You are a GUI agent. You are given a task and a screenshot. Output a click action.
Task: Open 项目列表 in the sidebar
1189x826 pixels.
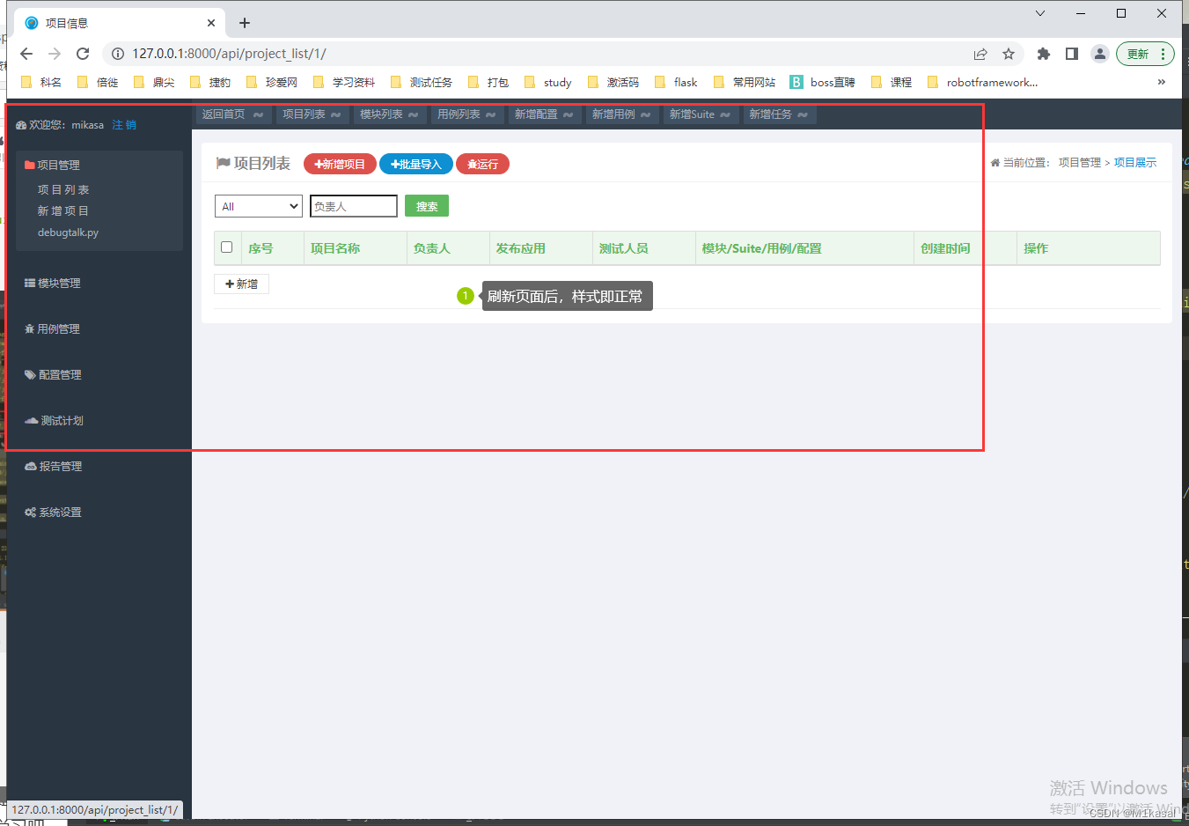click(x=63, y=189)
